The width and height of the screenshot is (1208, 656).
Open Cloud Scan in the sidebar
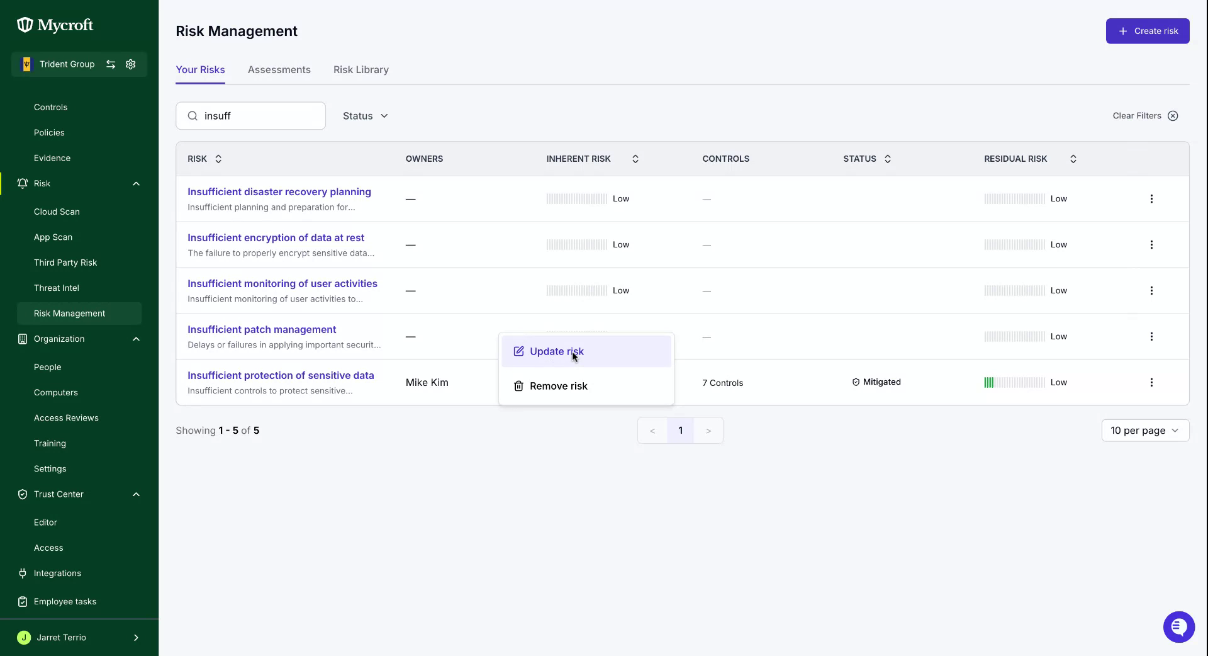(x=57, y=212)
